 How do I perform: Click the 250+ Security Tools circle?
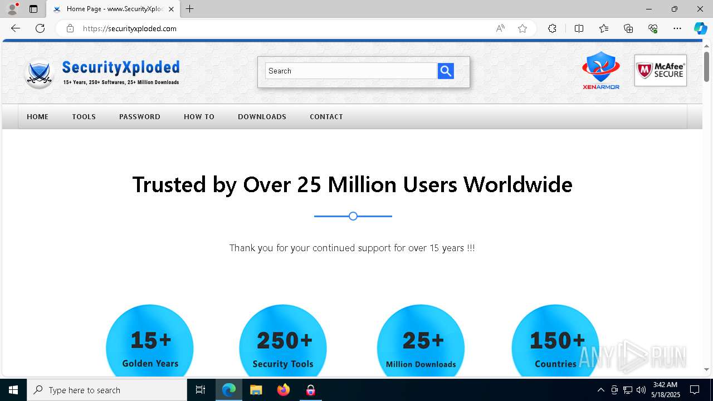coord(283,341)
